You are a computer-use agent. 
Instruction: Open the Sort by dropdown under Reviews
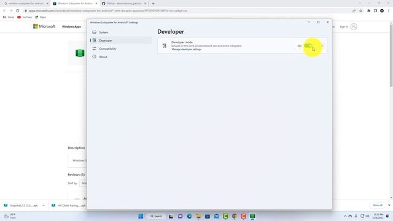(83, 183)
